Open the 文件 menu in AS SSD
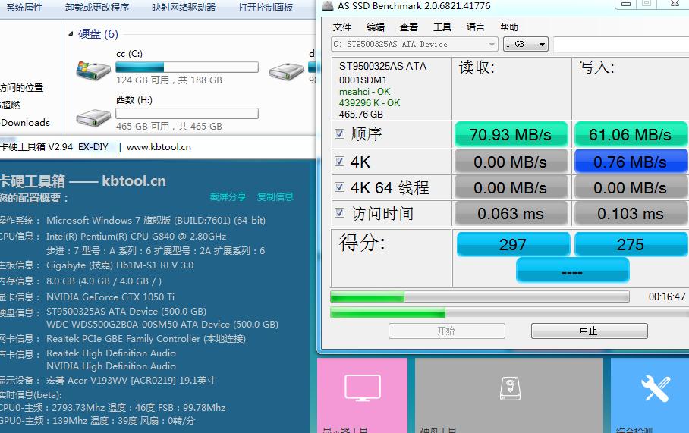This screenshot has height=433, width=689. (x=342, y=27)
